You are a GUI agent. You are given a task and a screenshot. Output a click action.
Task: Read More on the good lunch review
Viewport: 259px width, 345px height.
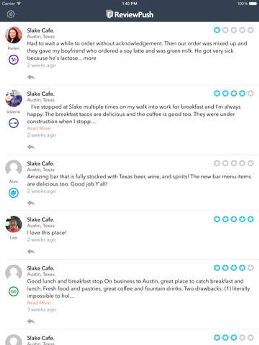(x=39, y=303)
